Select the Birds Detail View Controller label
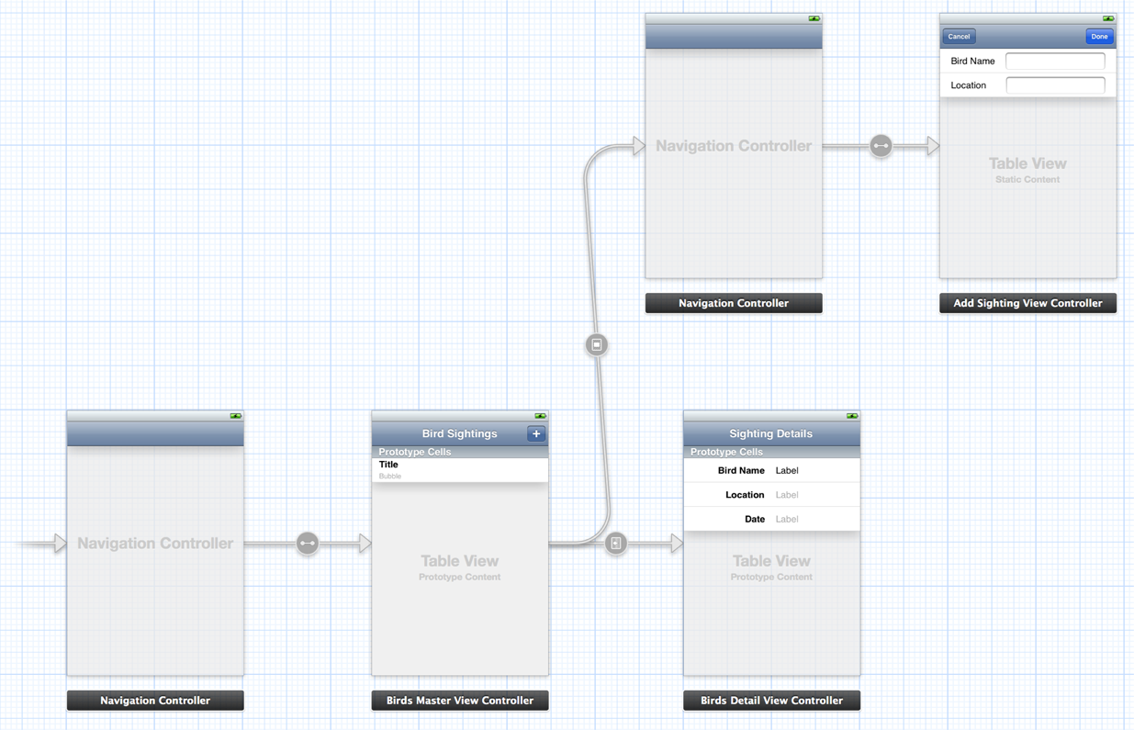 point(771,701)
